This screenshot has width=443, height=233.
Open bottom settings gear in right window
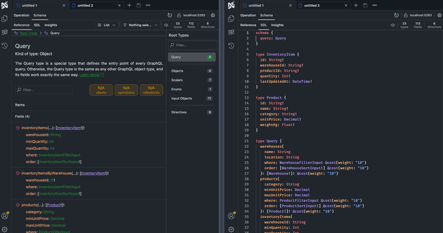coord(231,229)
